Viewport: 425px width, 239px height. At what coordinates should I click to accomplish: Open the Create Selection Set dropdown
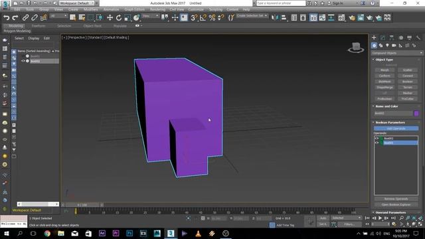252,16
